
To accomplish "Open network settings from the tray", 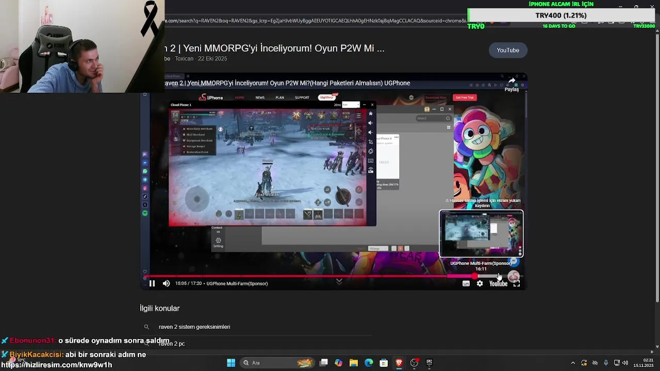I will (x=617, y=363).
